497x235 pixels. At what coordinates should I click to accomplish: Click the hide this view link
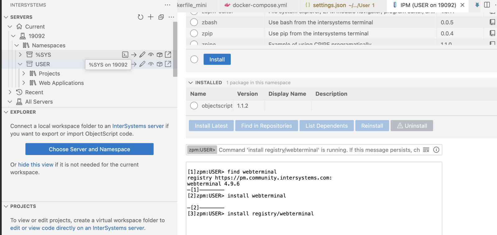[x=36, y=165]
